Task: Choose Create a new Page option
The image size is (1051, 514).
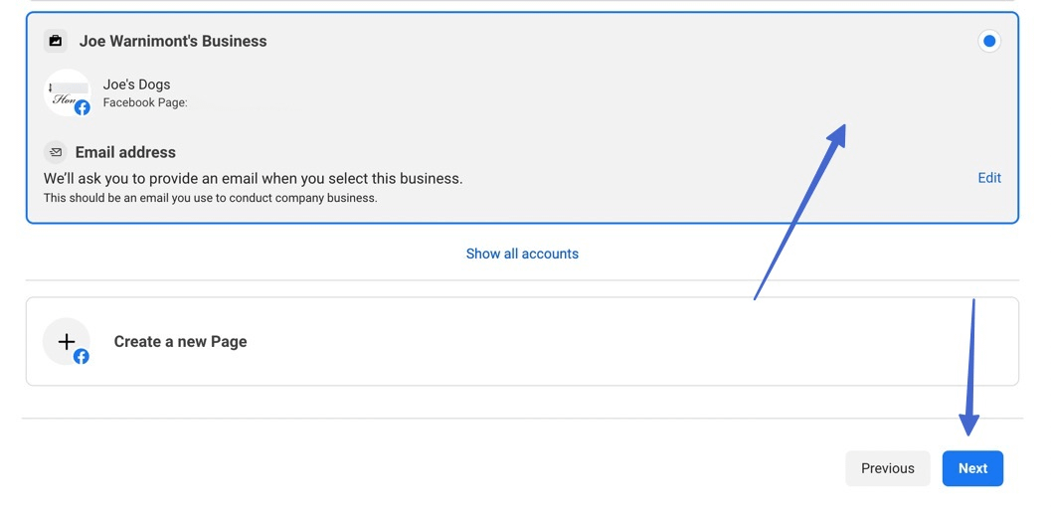Action: [522, 341]
